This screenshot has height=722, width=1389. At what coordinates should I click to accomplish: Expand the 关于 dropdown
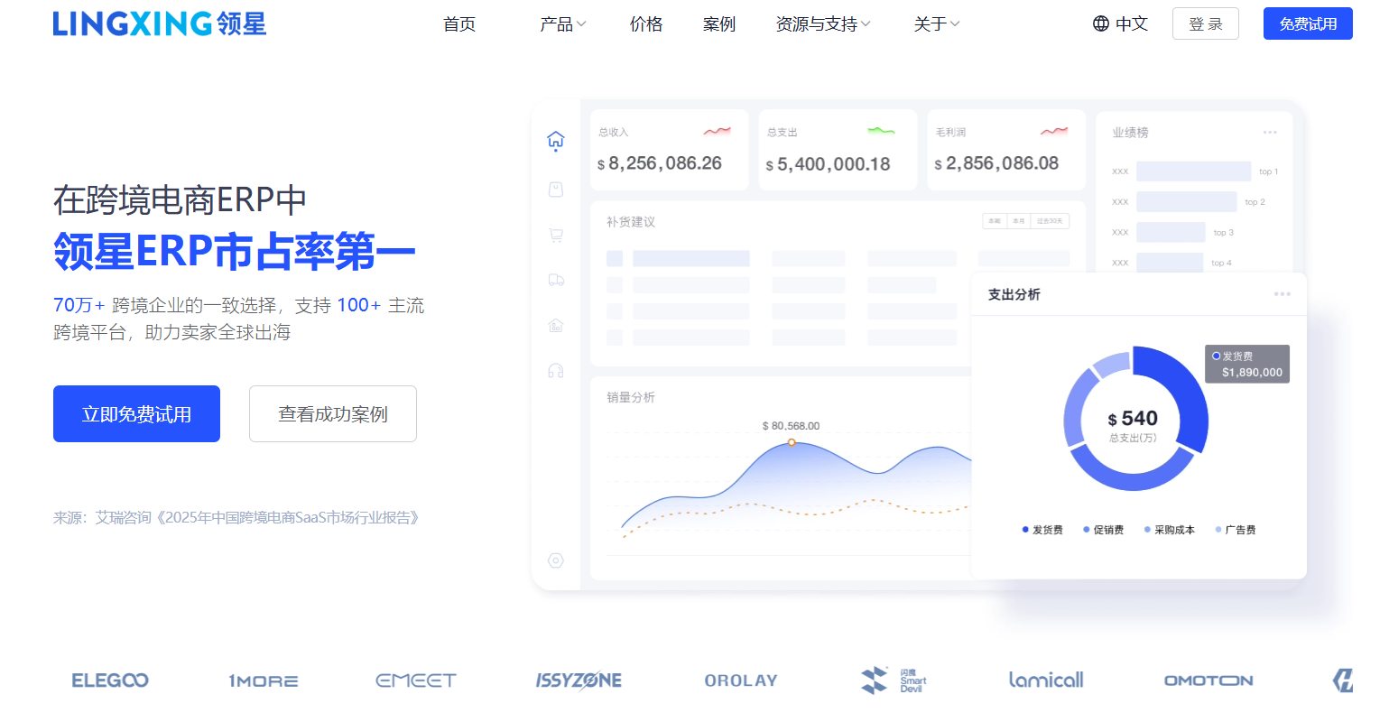[x=937, y=24]
